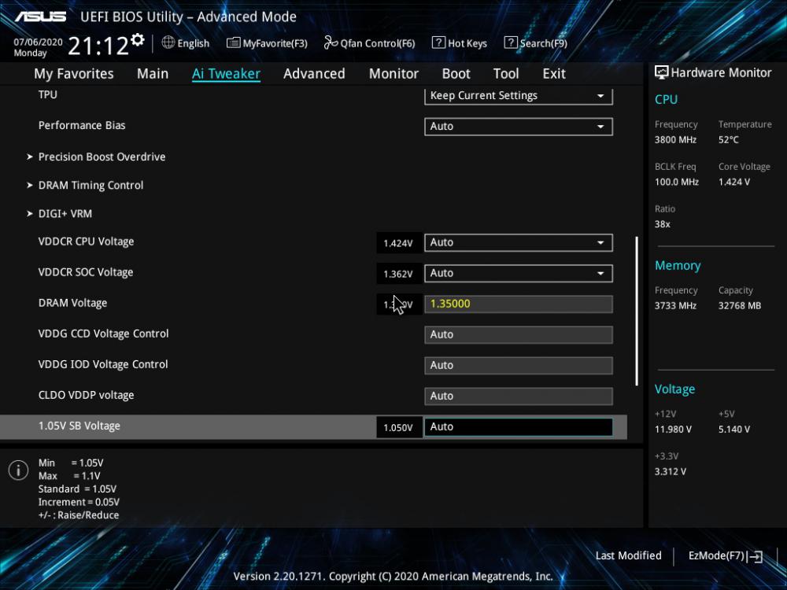Viewport: 787px width, 590px height.
Task: Open Qfan Control(F6) fan icon
Action: 331,42
